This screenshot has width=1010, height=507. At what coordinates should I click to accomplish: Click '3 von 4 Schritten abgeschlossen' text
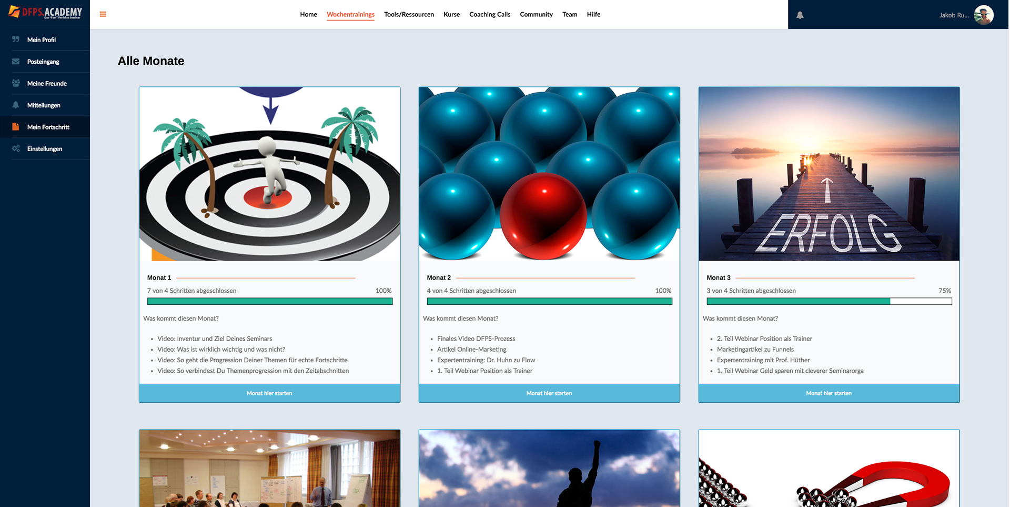751,291
